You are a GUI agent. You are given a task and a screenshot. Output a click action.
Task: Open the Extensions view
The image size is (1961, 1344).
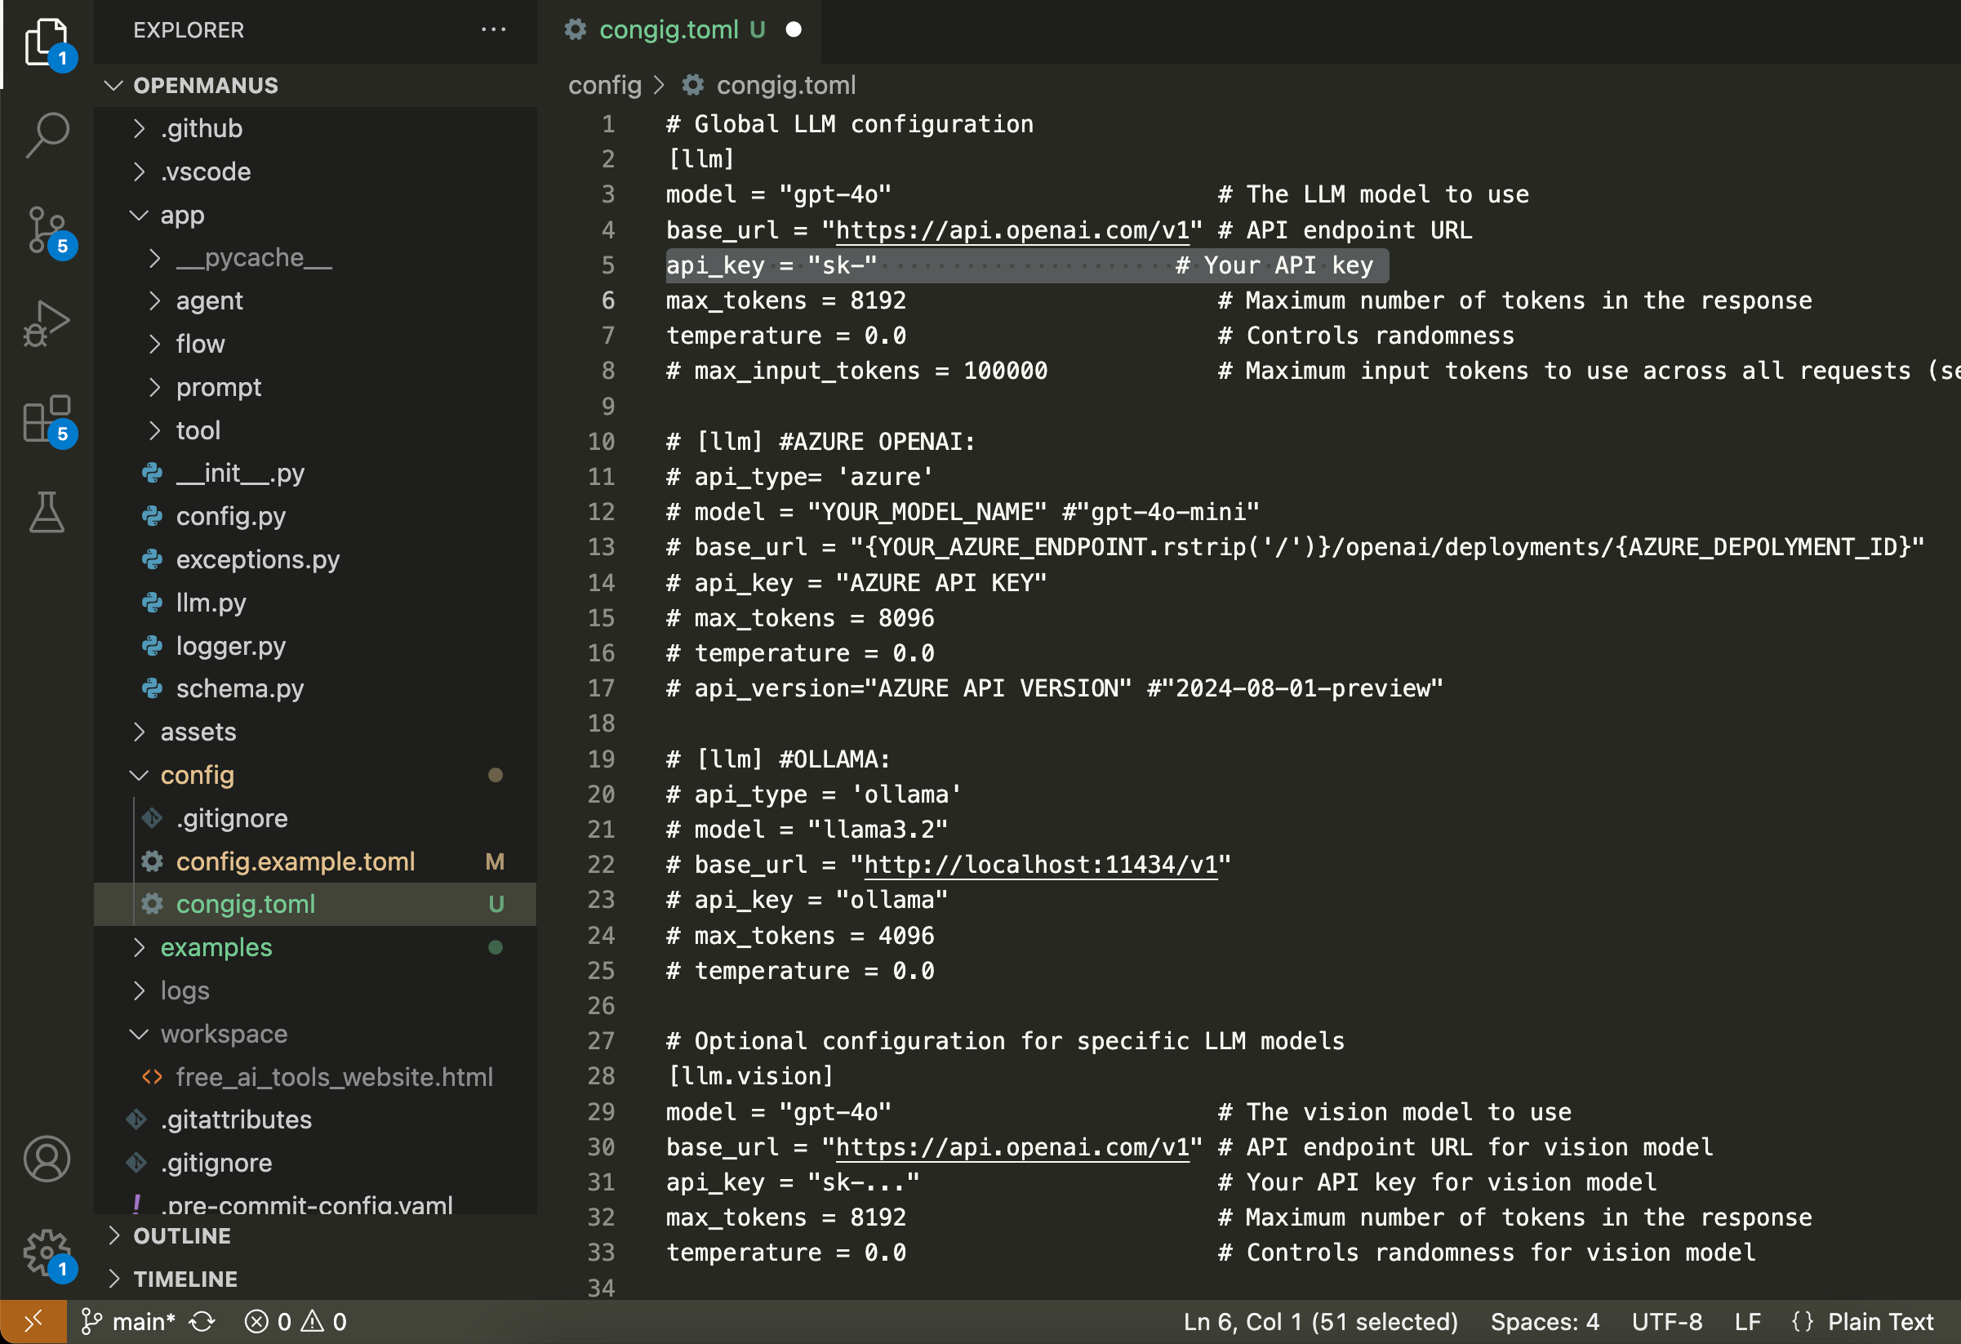tap(47, 419)
